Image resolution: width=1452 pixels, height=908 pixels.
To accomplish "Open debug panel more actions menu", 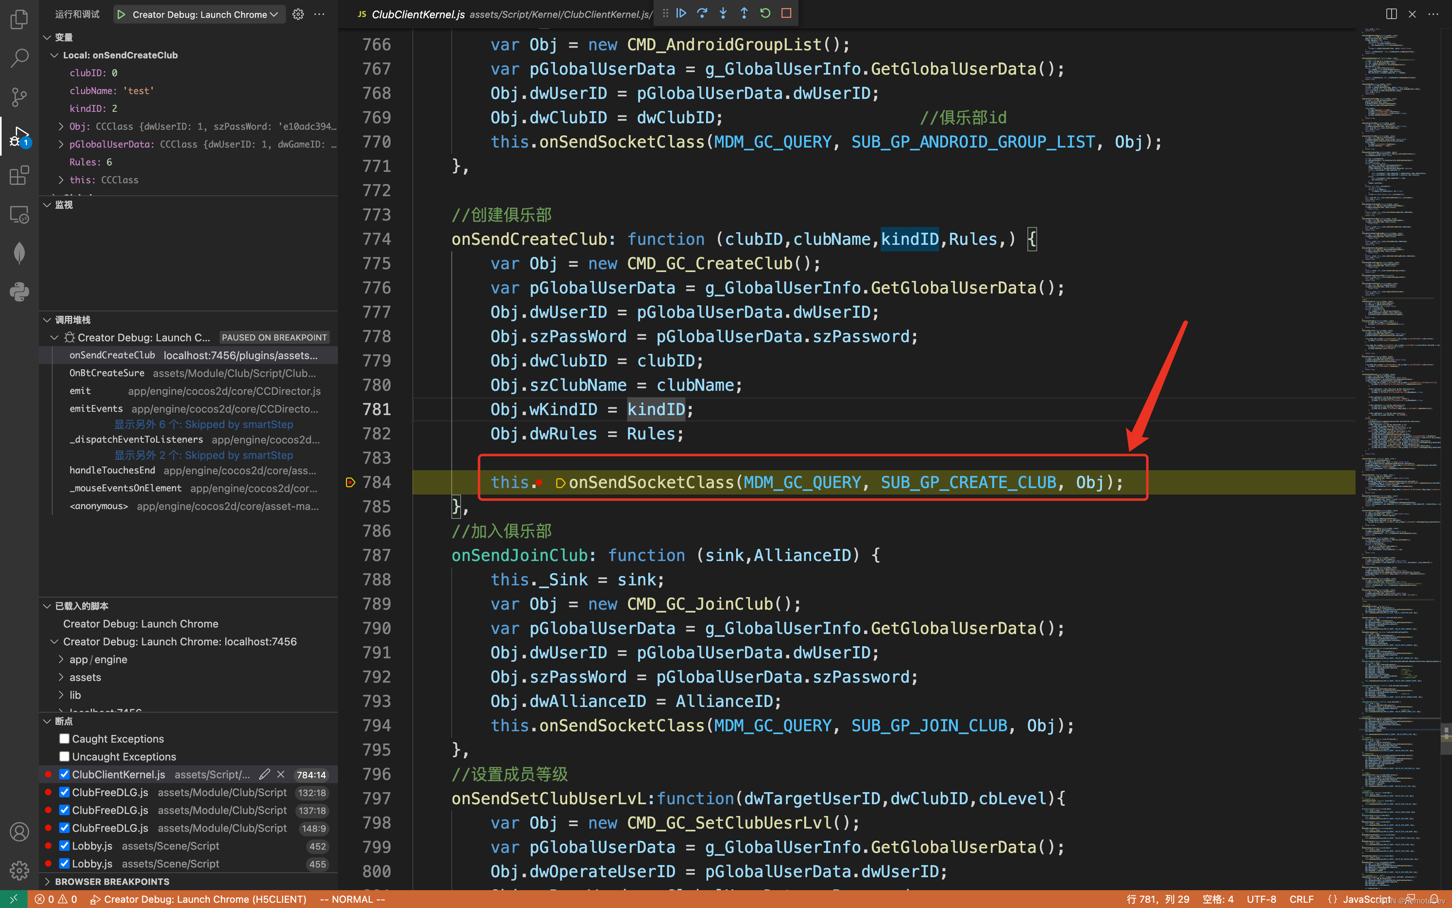I will 320,15.
